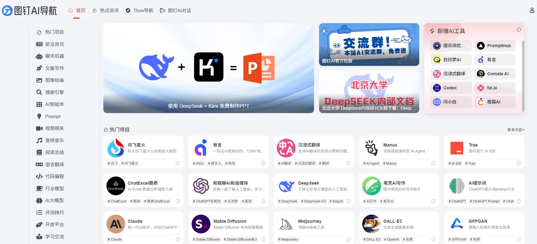Open 图钉AI对话 in the top navigation
Screen dimensions: 537x244
(175, 11)
